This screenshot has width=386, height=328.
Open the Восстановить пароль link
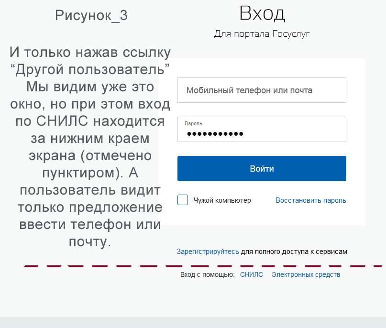click(x=310, y=201)
